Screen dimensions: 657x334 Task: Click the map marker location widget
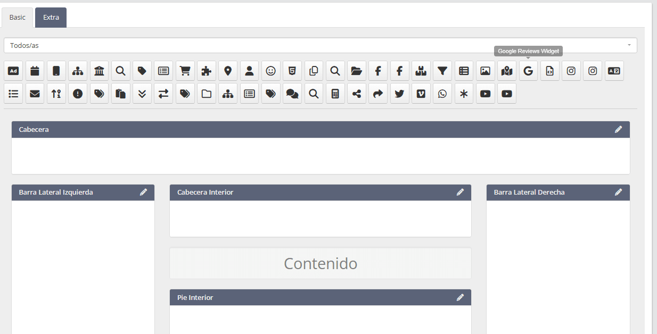[x=228, y=70]
